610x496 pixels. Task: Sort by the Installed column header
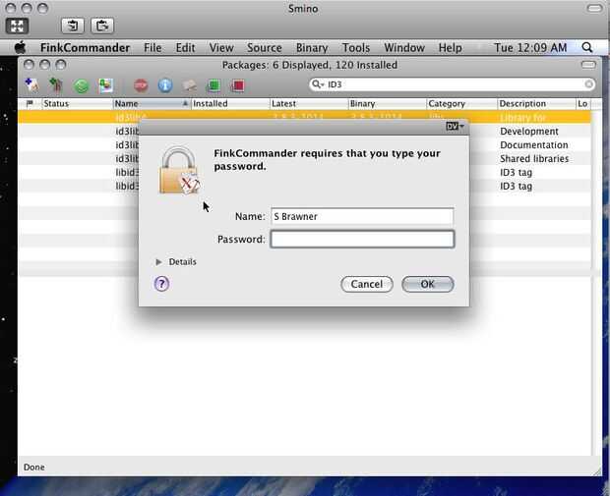(x=230, y=104)
